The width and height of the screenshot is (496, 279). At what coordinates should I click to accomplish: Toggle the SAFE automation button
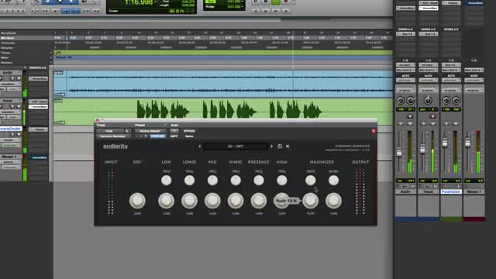(x=174, y=136)
